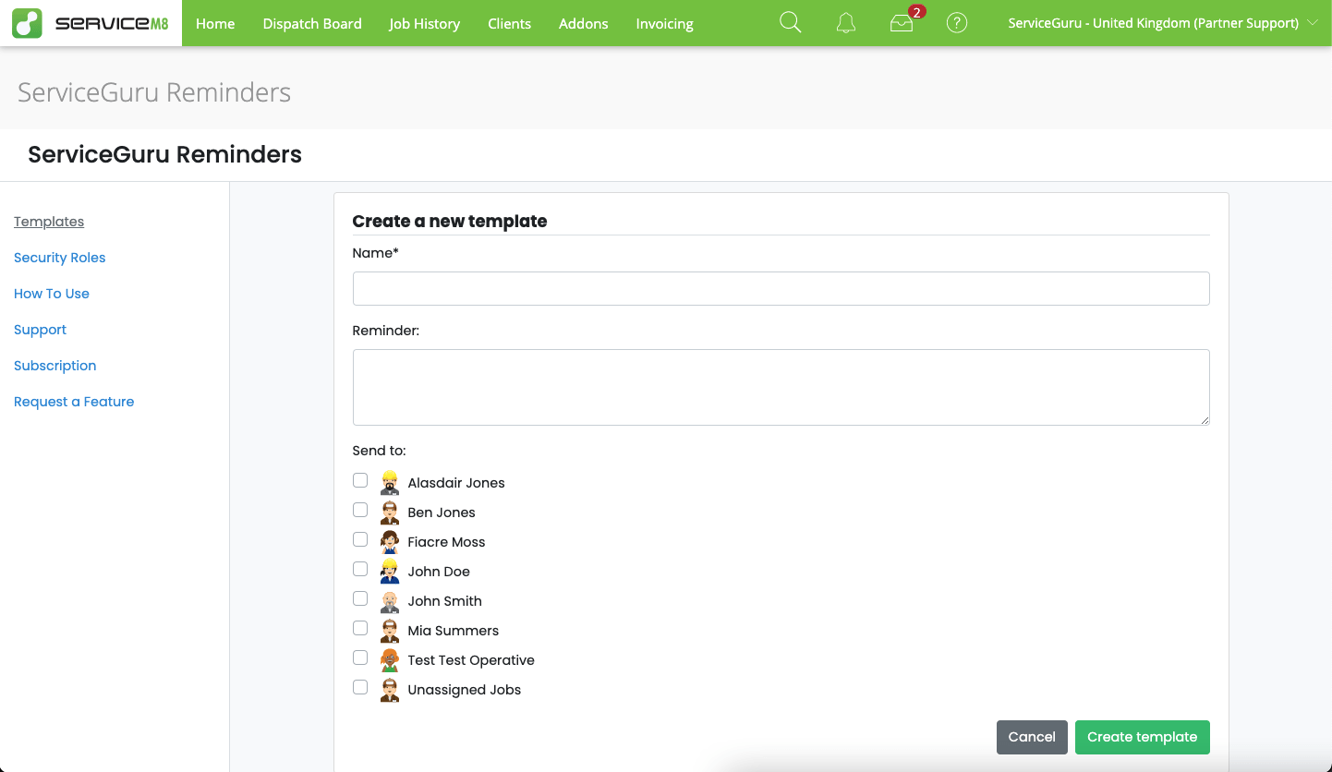The width and height of the screenshot is (1332, 772).
Task: Focus the template Name input field
Action: pos(781,288)
